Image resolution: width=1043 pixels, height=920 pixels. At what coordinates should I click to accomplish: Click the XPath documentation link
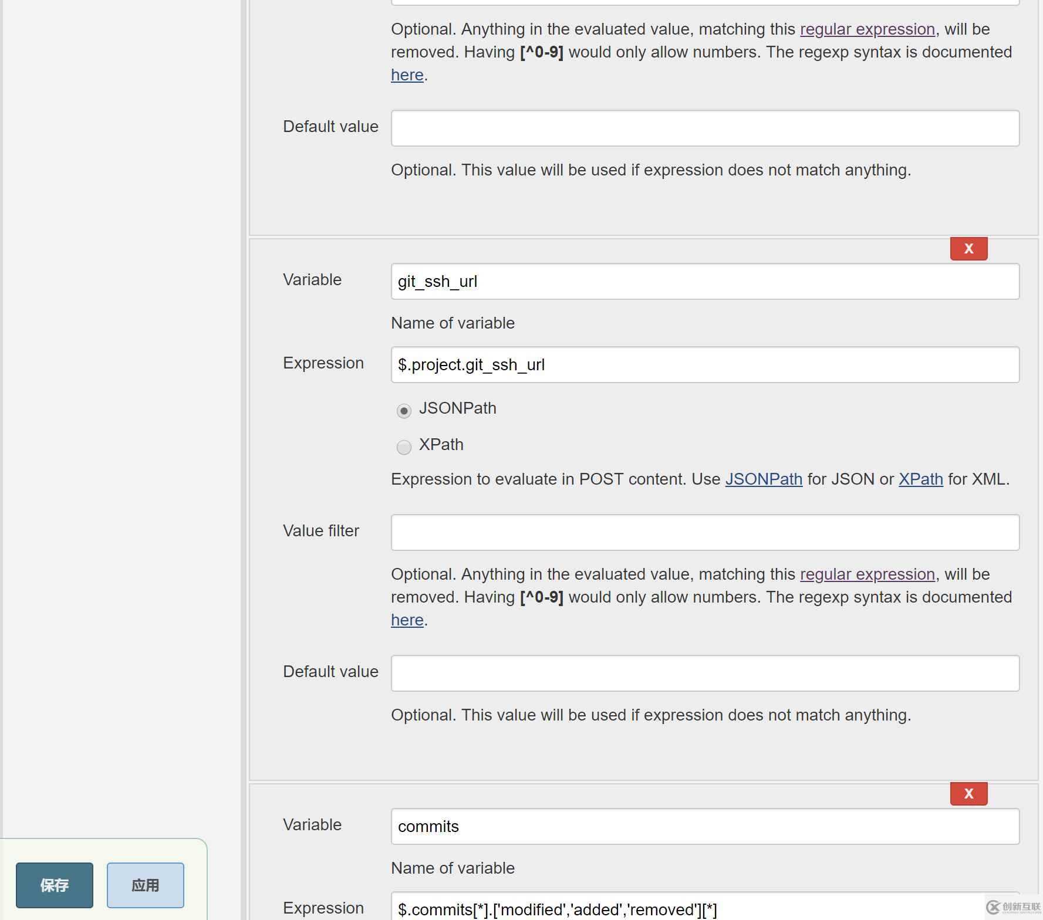coord(920,479)
